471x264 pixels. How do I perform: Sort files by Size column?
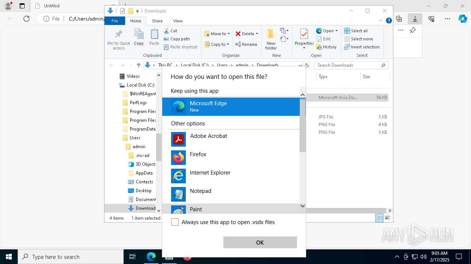[375, 77]
